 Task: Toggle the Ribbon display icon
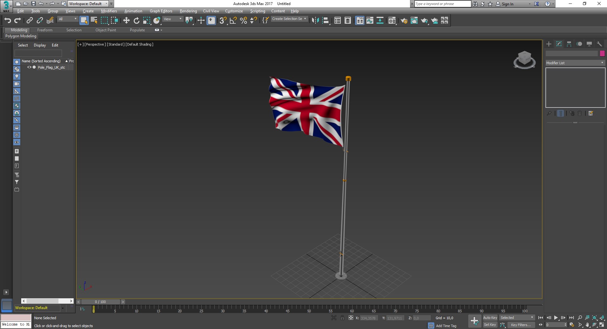[x=360, y=21]
